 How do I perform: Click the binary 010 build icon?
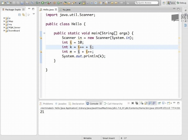click(27, 3)
